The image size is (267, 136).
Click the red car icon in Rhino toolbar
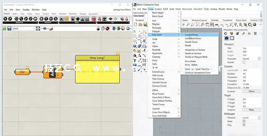(x=217, y=25)
